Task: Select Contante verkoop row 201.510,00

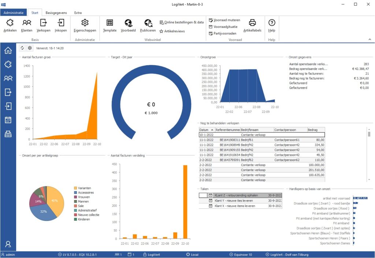Action: (x=262, y=170)
